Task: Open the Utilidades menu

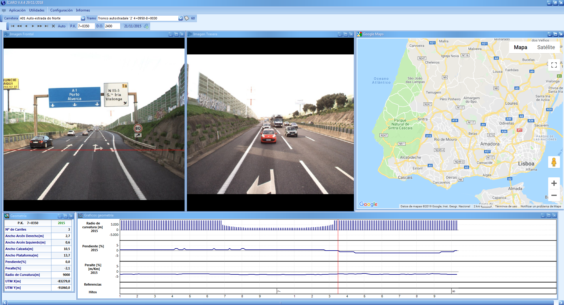Action: pos(37,10)
